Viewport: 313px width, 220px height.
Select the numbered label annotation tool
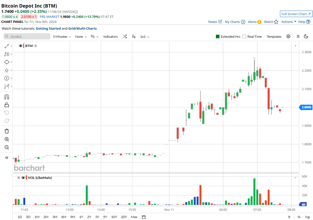(x=7, y=78)
